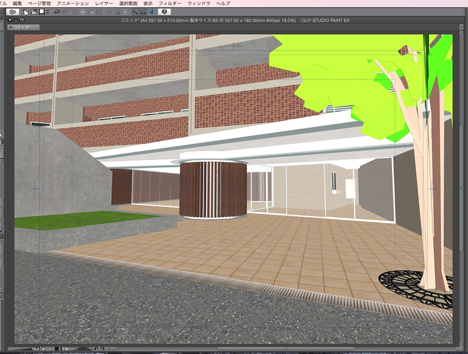
Task: Open the CLIP STUDIO portal with the swirl icon
Action: click(x=12, y=13)
